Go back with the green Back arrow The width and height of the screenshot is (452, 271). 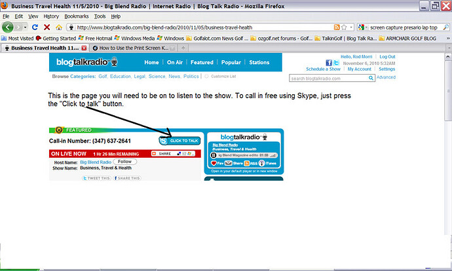point(8,27)
